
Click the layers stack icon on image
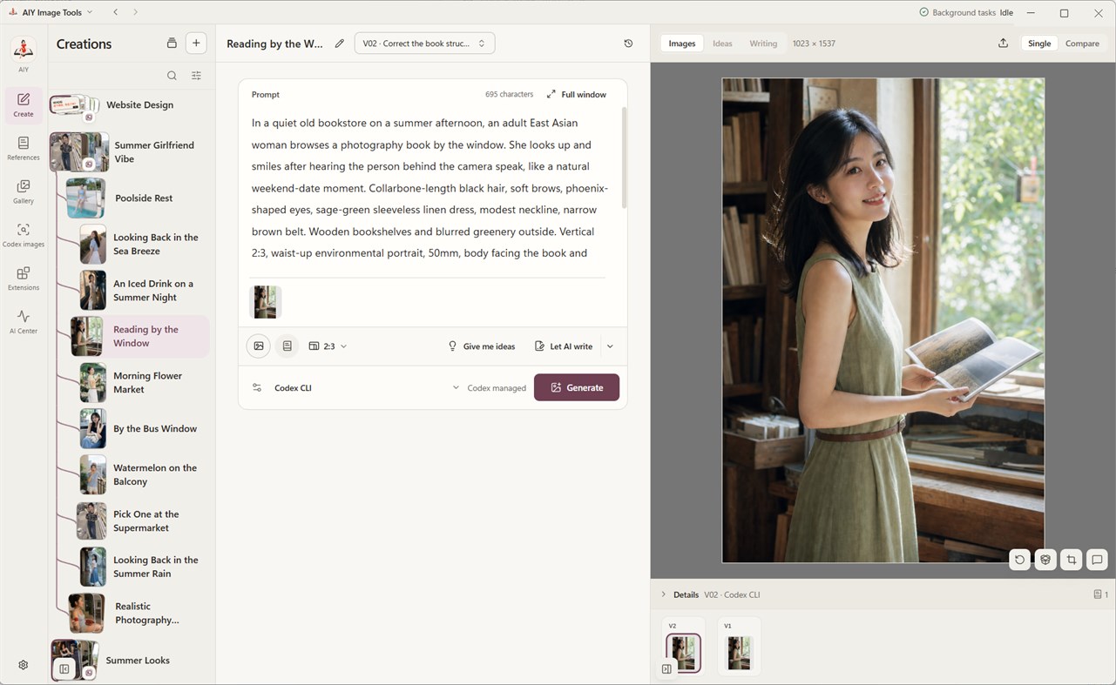click(x=1045, y=560)
